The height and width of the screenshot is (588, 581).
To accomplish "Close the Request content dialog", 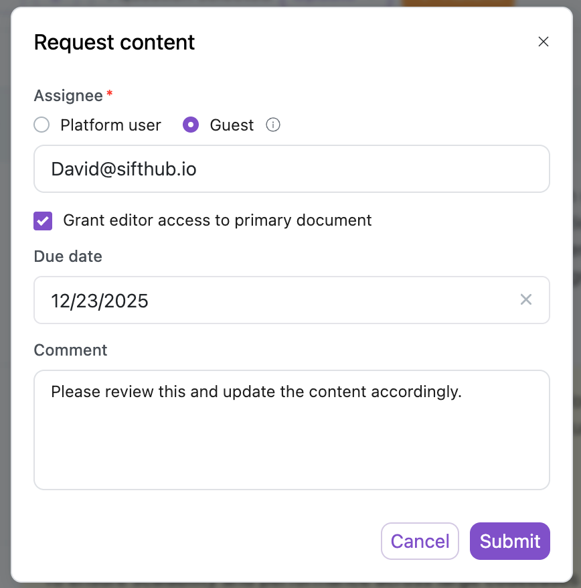I will (x=544, y=42).
